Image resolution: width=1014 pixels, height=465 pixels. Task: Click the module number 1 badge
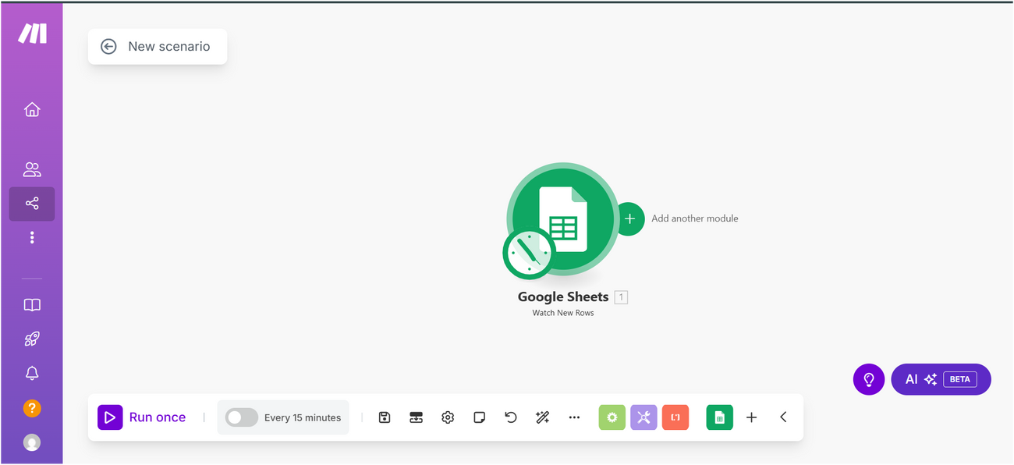[x=621, y=296]
